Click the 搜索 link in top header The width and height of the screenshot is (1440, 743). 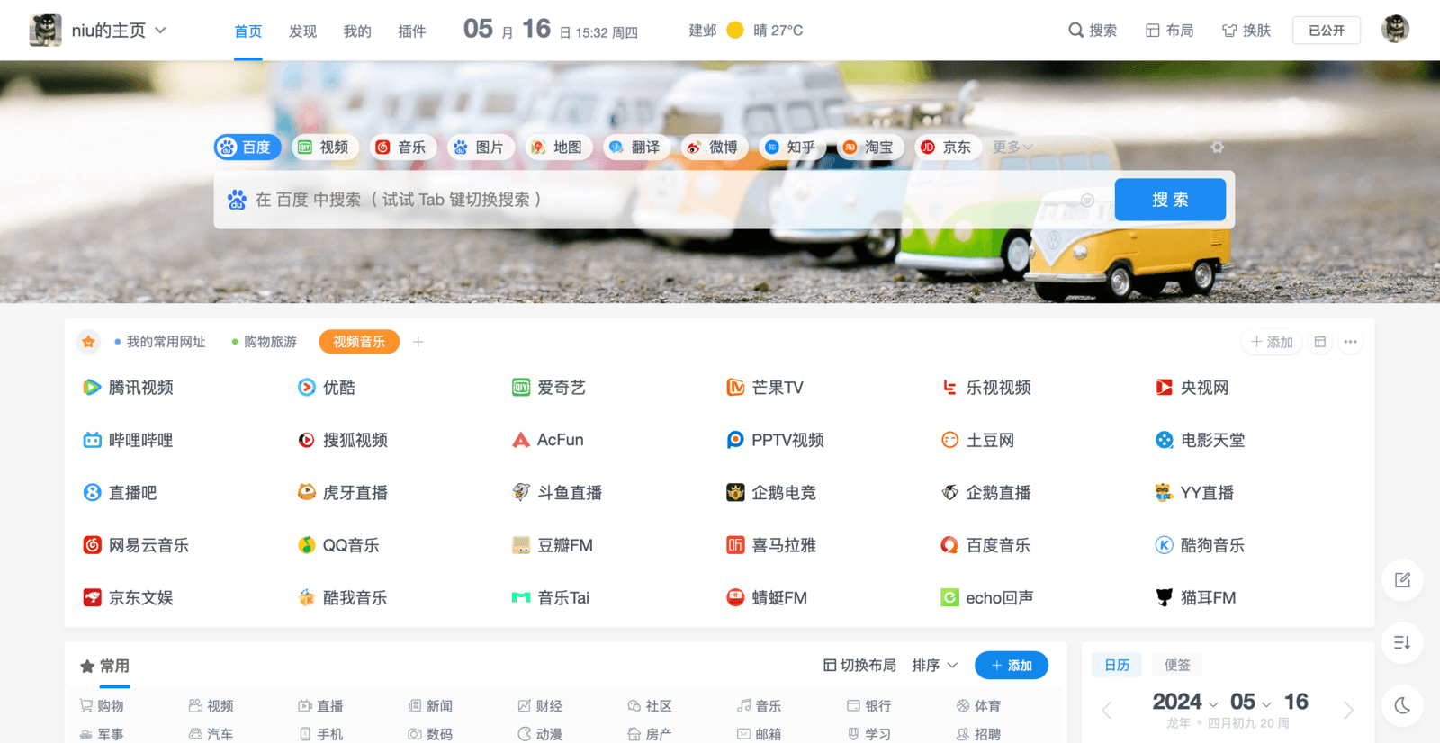coord(1093,31)
